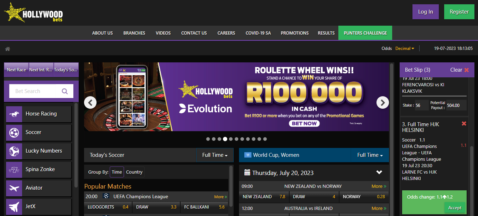Image resolution: width=478 pixels, height=216 pixels.
Task: Group matches by Country
Action: click(134, 172)
